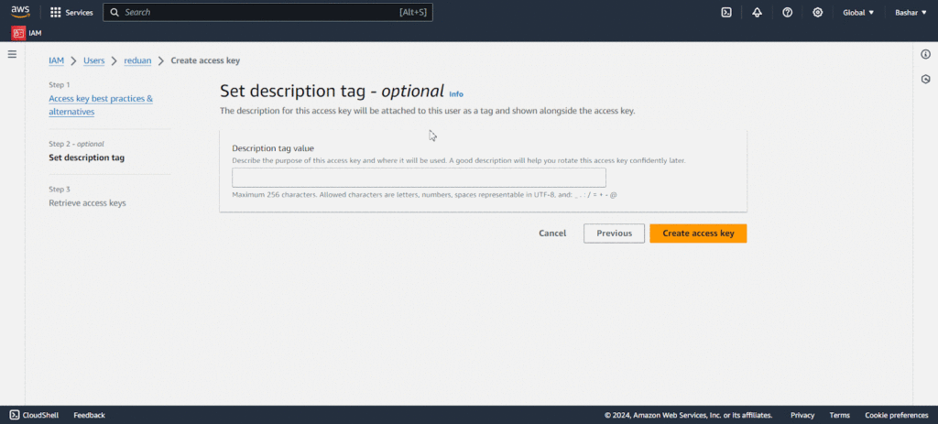Screen dimensions: 938x424
Task: Open the reduan user breadcrumb
Action: (137, 60)
